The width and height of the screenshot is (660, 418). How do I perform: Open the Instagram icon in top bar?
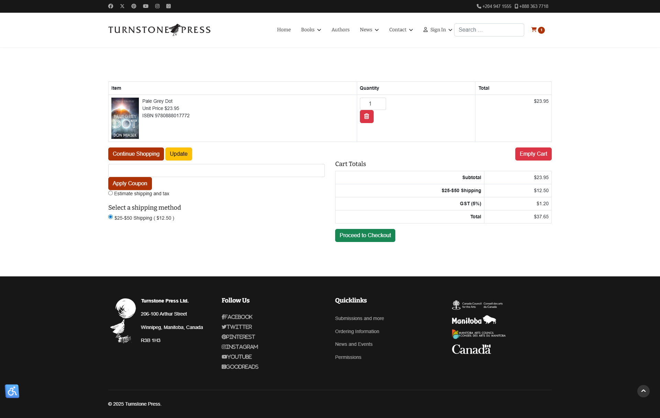click(157, 6)
